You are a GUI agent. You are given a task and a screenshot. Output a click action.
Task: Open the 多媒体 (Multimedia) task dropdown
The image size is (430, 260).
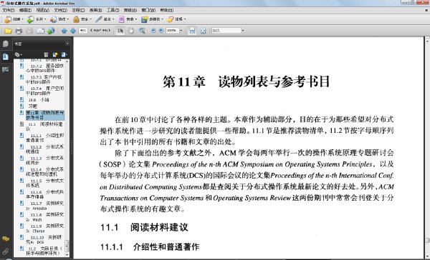point(152,19)
